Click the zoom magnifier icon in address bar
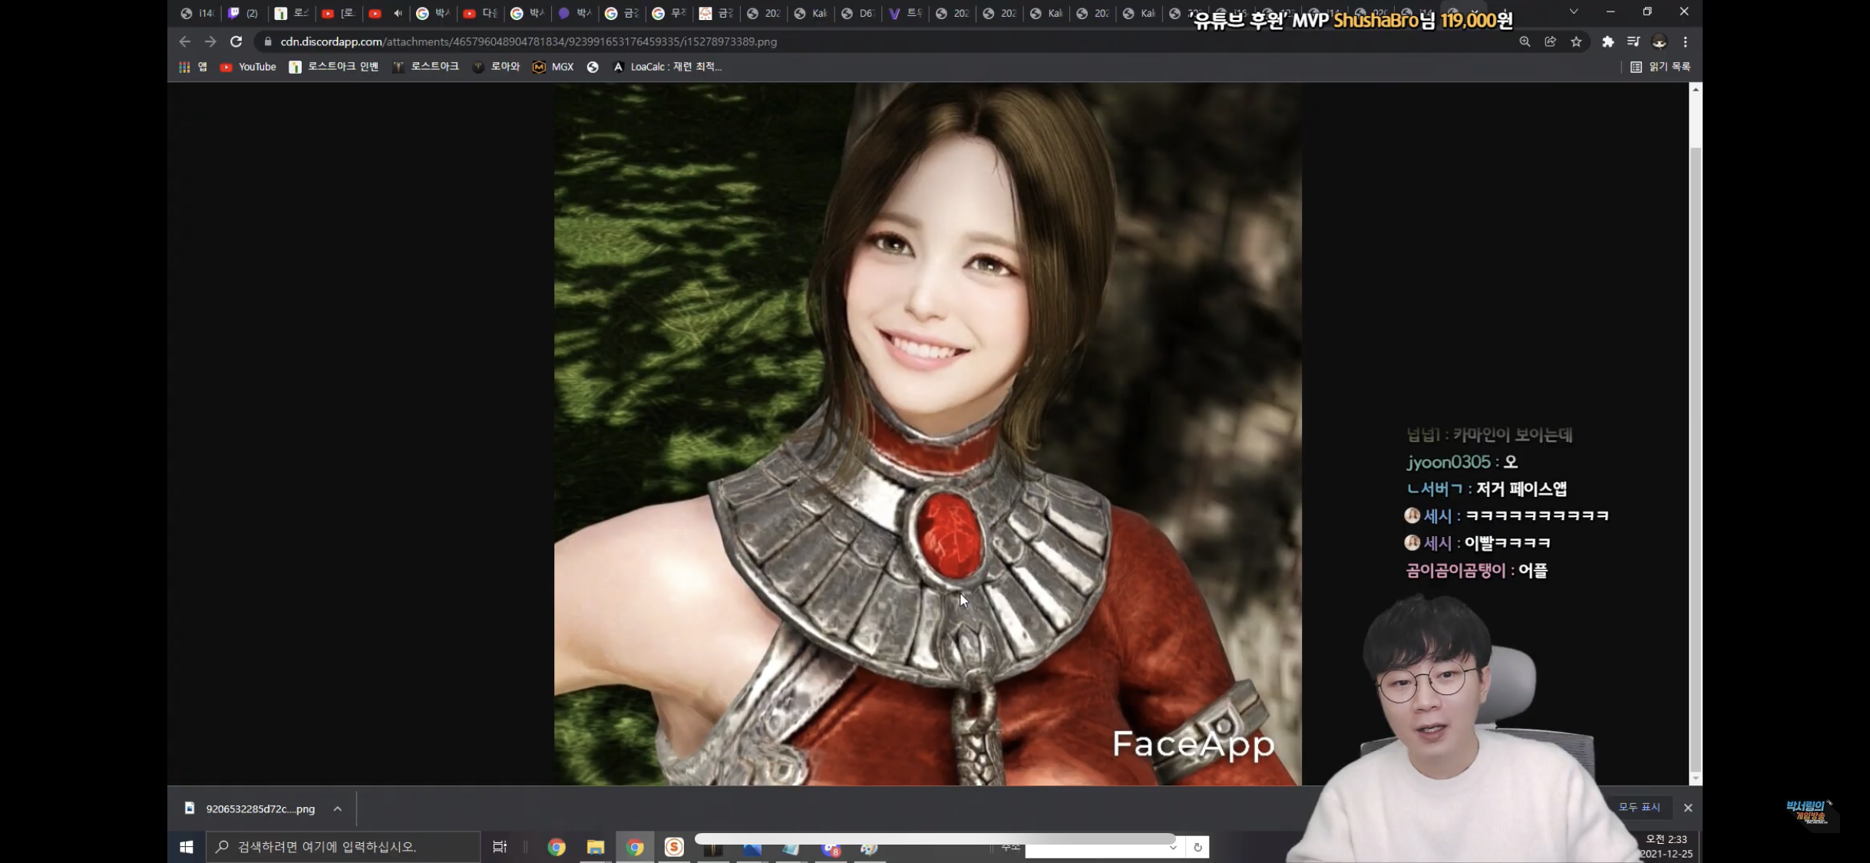Viewport: 1870px width, 863px height. tap(1525, 41)
